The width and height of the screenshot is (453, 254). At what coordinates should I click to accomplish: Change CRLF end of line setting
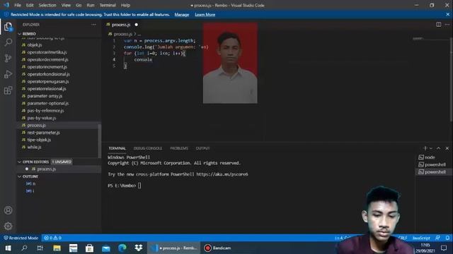[x=403, y=238]
